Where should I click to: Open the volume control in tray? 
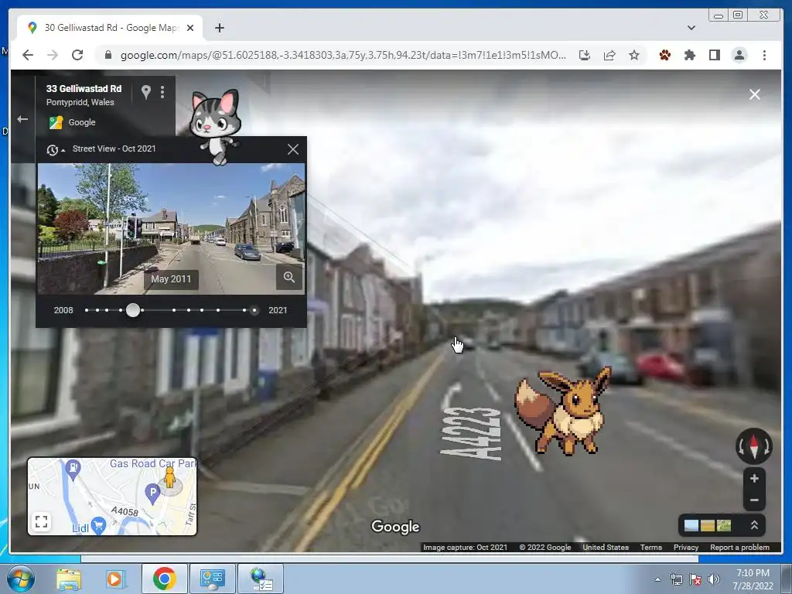pos(714,579)
